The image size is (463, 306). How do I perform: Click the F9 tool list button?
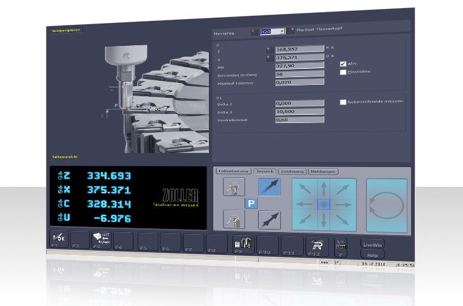pos(243,244)
